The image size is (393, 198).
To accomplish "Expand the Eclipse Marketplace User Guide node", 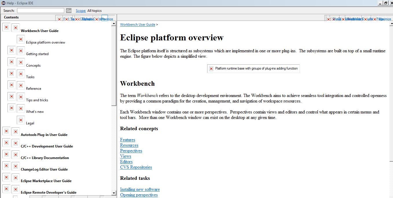I will (x=6, y=177).
